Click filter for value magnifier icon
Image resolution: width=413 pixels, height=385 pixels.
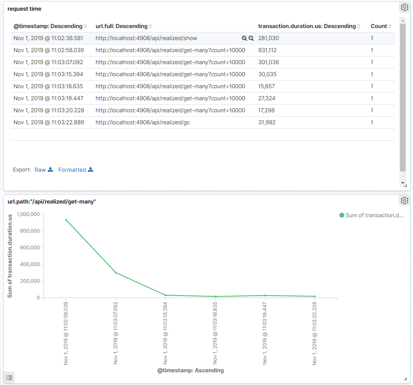click(x=244, y=38)
